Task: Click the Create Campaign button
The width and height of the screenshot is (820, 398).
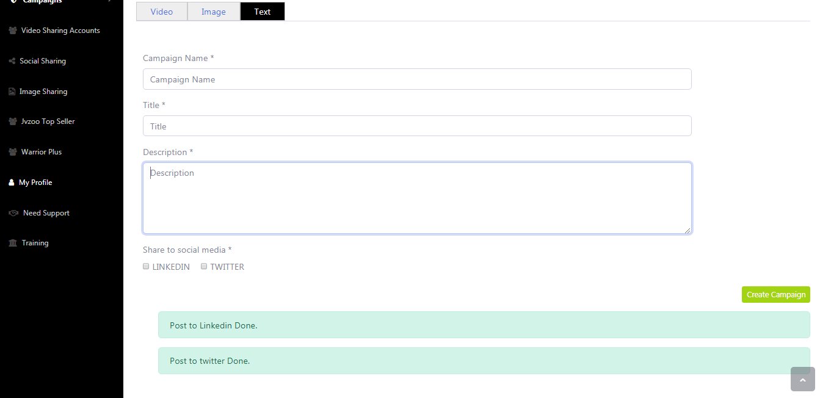Action: 776,294
